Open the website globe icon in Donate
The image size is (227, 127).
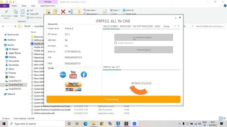[63, 74]
